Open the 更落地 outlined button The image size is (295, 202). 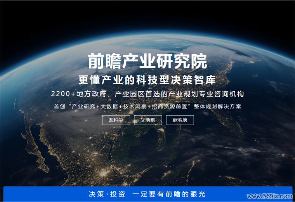pyautogui.click(x=180, y=120)
